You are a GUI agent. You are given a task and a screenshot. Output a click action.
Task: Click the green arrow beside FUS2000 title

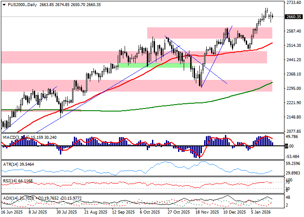3,5
